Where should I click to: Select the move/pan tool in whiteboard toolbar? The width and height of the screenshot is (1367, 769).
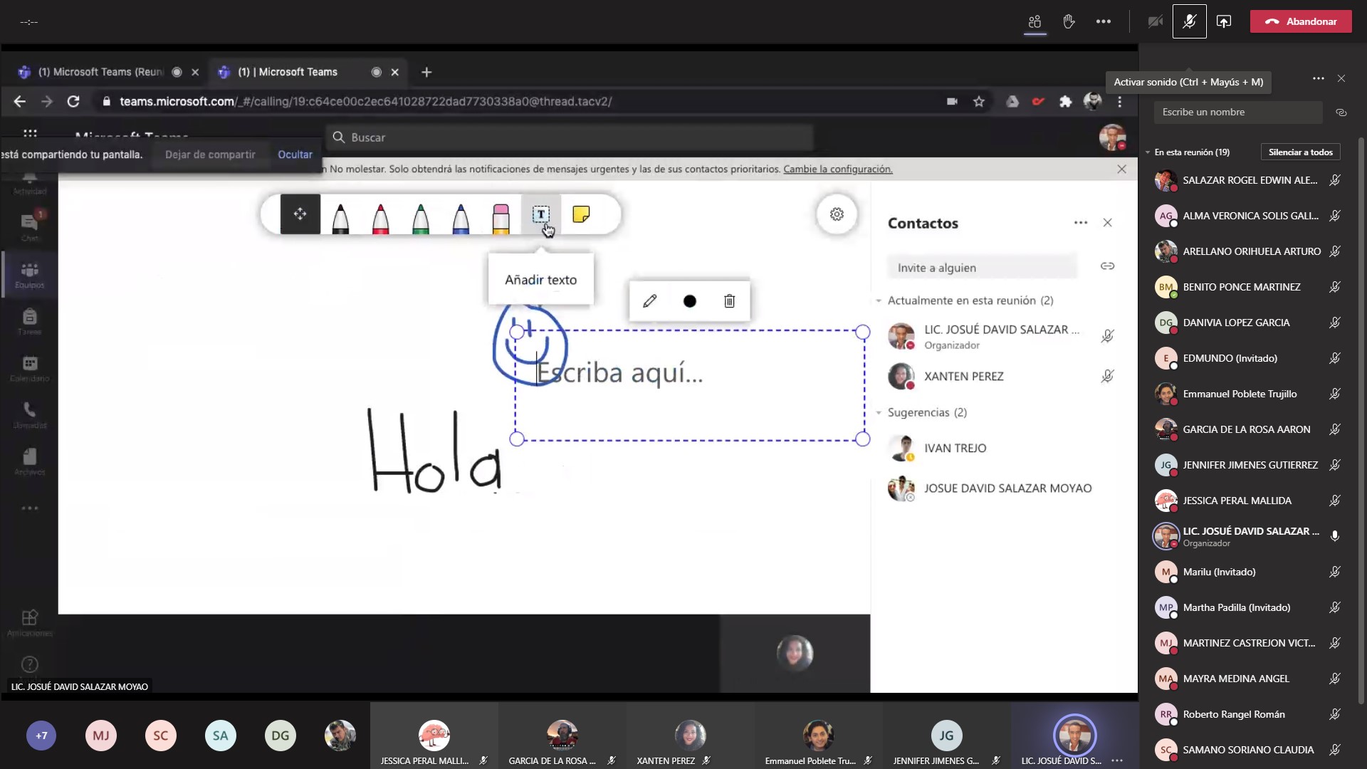pyautogui.click(x=300, y=214)
